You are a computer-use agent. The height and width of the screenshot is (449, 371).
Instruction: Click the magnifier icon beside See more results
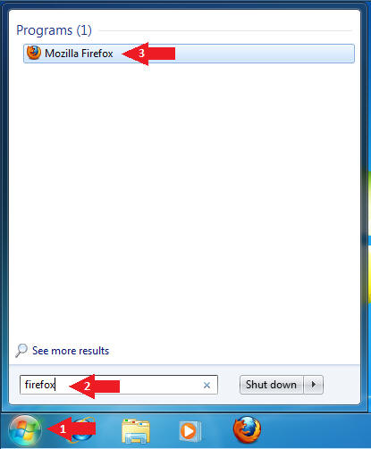click(x=21, y=351)
